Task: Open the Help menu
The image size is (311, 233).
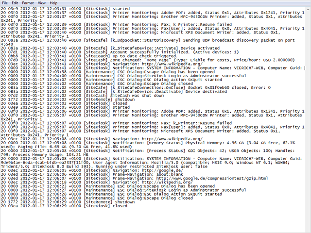Action: coord(53,3)
